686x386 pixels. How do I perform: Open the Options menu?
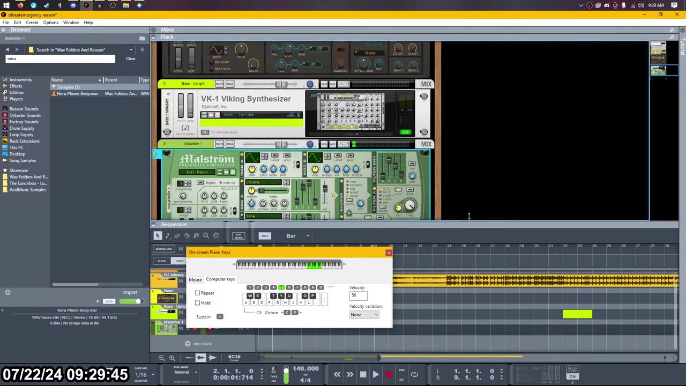50,23
